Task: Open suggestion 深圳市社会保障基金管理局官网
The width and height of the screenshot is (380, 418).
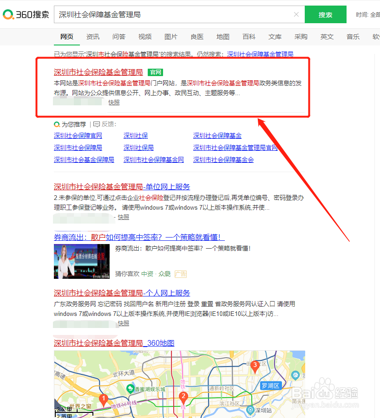Action: point(236,148)
